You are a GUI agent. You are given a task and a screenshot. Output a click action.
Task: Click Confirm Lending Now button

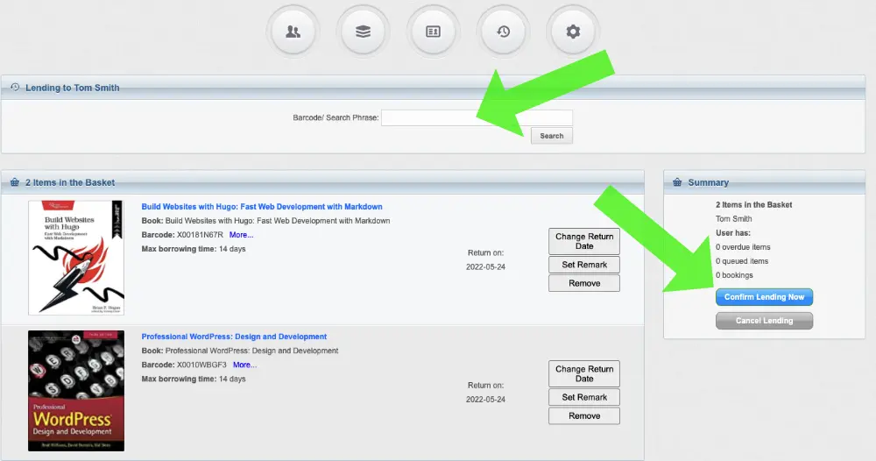click(764, 297)
